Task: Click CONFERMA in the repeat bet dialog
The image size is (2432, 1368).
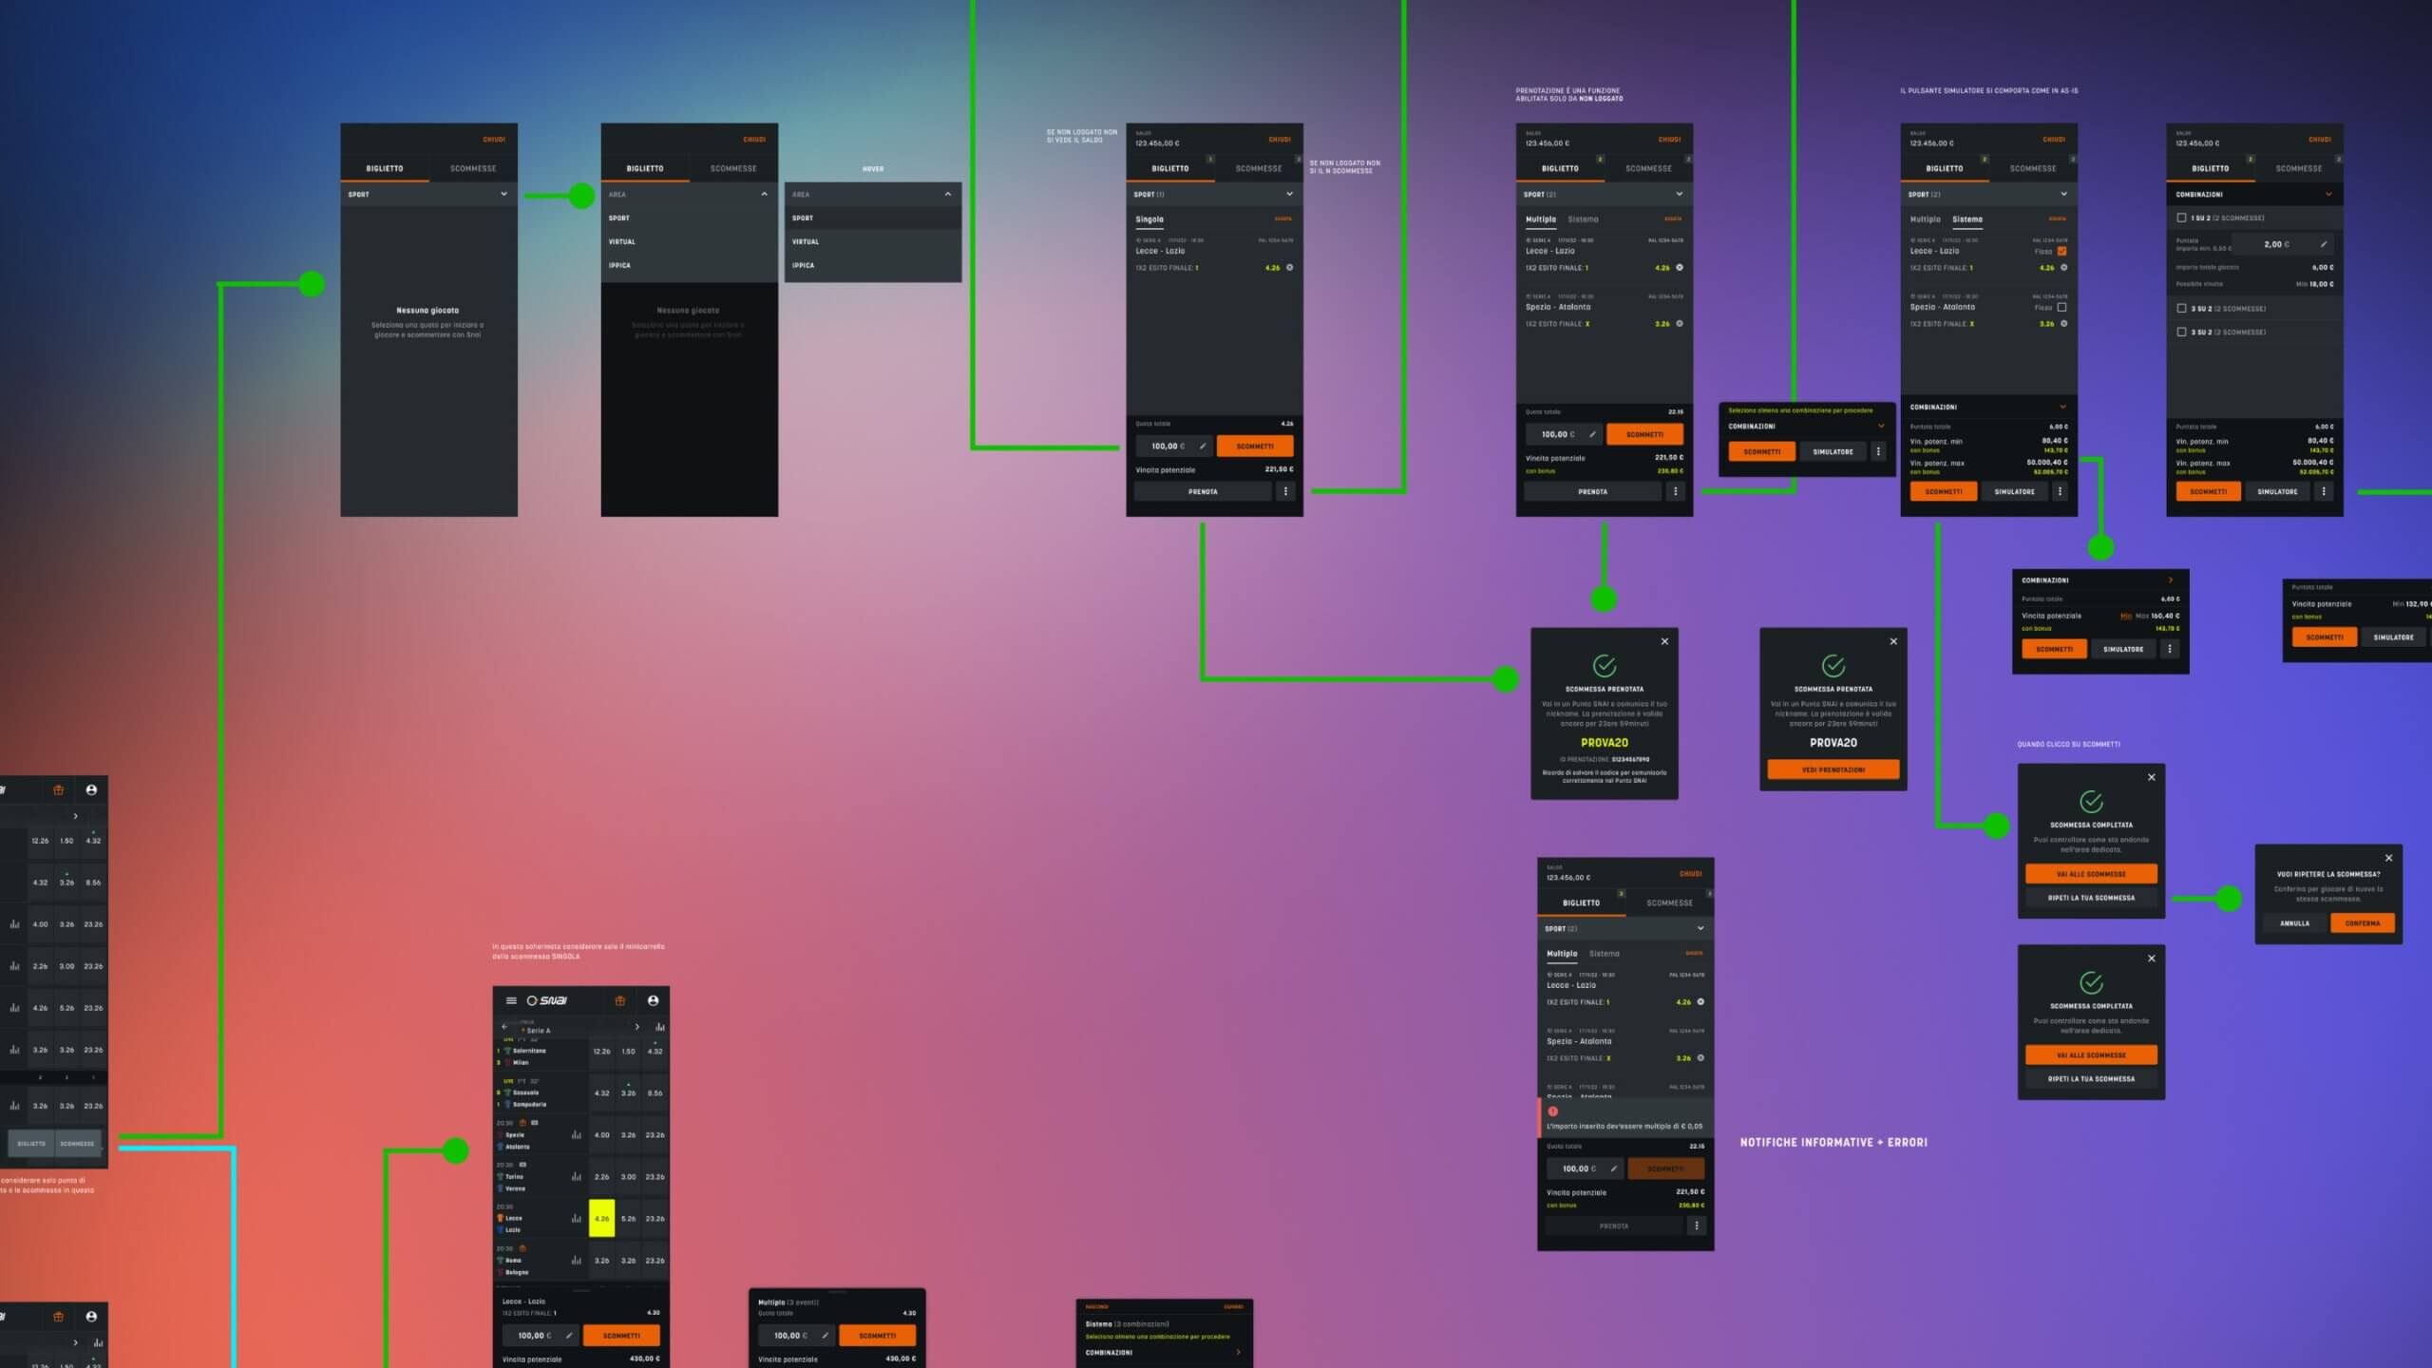Action: click(2362, 923)
